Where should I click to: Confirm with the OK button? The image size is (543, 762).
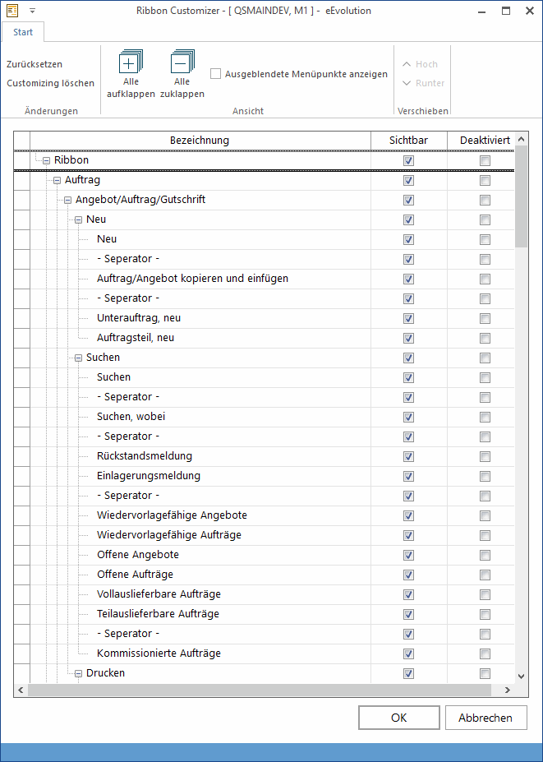398,718
